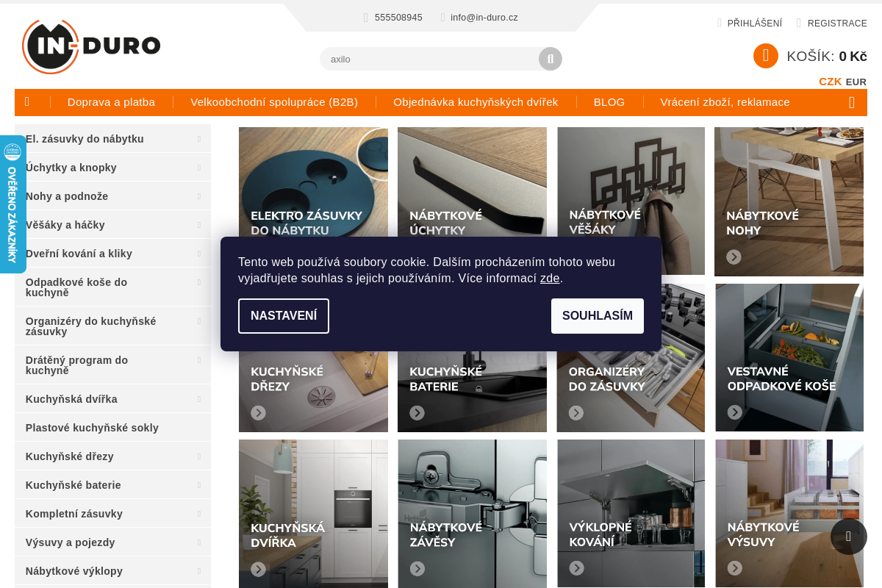Image resolution: width=882 pixels, height=588 pixels.
Task: Click the SOUHLASÍM cookie button
Action: pos(598,316)
